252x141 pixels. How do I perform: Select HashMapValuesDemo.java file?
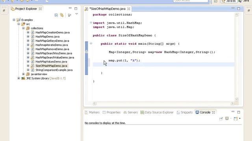51,61
